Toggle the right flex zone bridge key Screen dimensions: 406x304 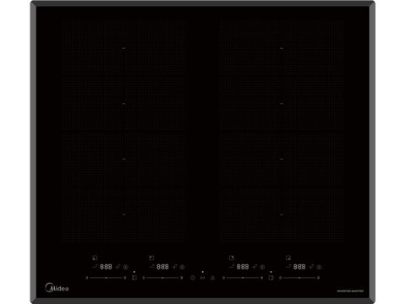point(271,278)
